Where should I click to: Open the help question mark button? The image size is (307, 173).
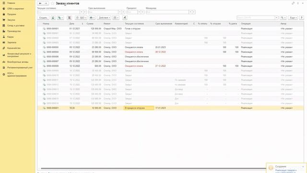(302, 18)
